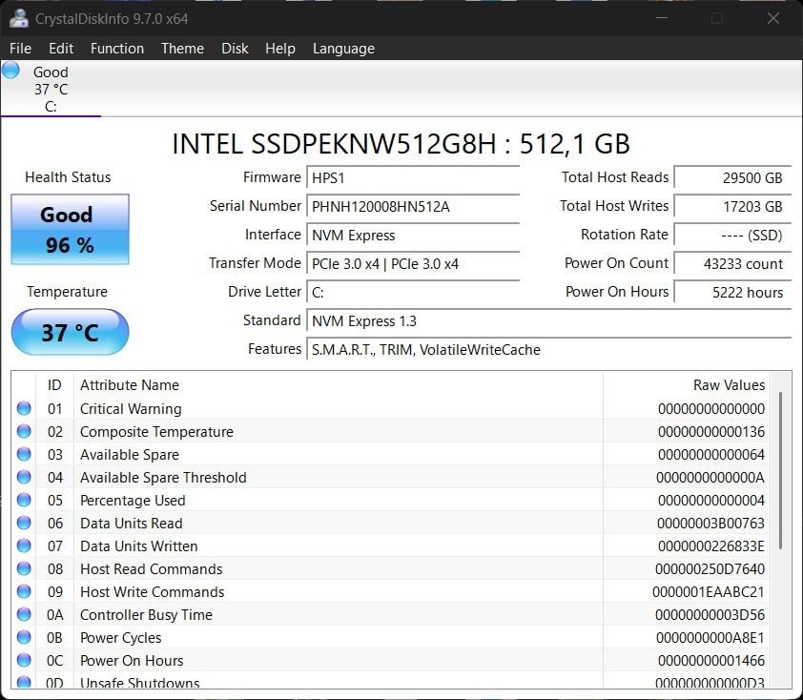Screen dimensions: 803x700
Task: Click status orb for Data Units Read row
Action: [24, 523]
